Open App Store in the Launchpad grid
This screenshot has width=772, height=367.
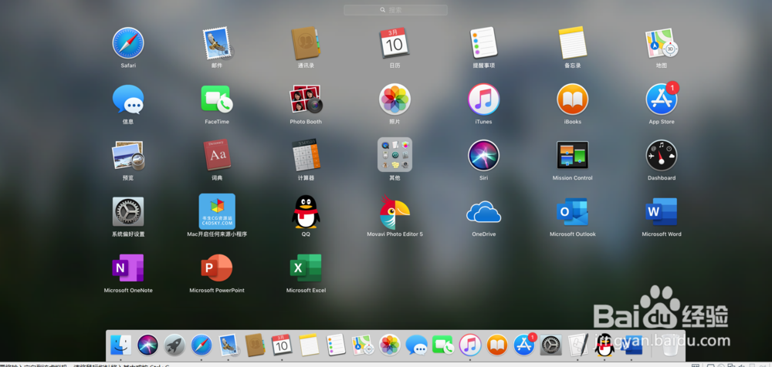662,99
